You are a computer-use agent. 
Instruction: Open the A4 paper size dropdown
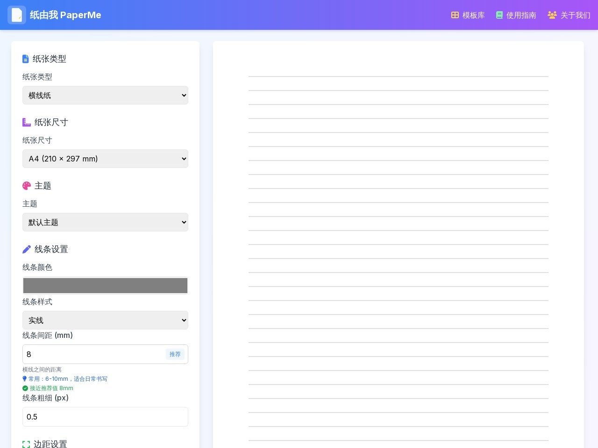tap(105, 159)
